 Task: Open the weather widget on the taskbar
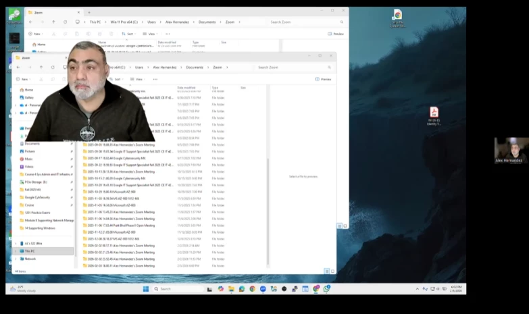pos(23,289)
